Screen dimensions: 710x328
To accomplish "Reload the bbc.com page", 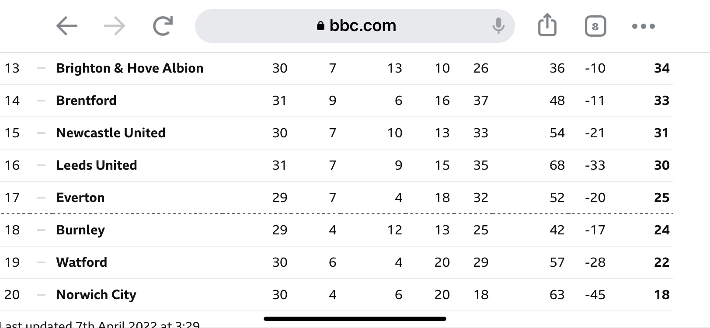I will tap(163, 26).
